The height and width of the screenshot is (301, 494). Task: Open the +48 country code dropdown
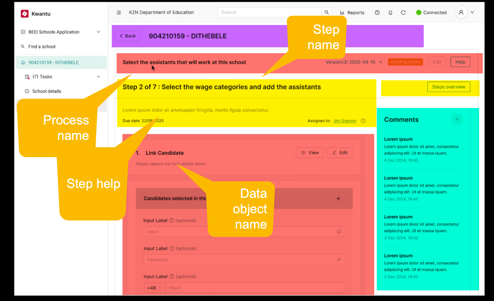pyautogui.click(x=155, y=288)
